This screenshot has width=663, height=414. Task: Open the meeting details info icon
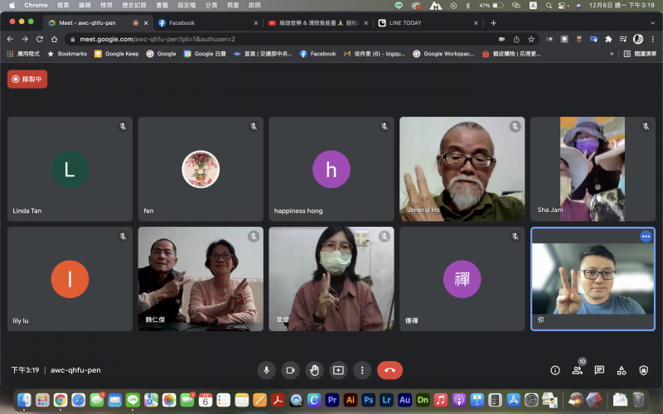point(555,370)
